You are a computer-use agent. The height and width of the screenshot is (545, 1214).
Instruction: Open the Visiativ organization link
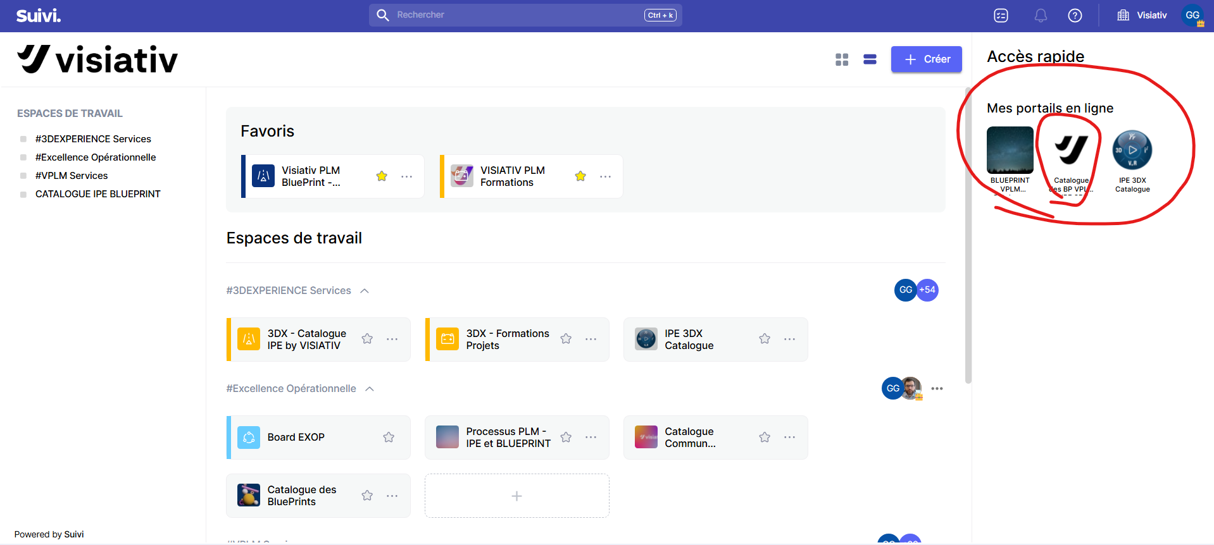1142,16
